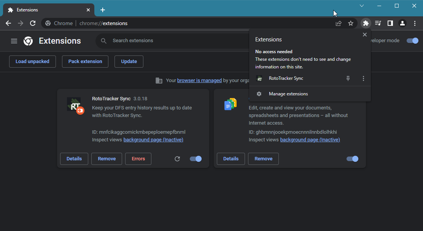The image size is (423, 231).
Task: Click the managed organization building icon
Action: [159, 80]
